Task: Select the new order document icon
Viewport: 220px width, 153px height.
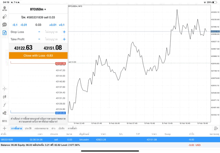Action: pyautogui.click(x=4, y=33)
